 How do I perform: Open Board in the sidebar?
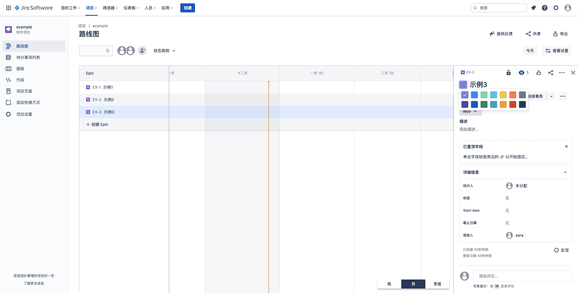pyautogui.click(x=34, y=69)
